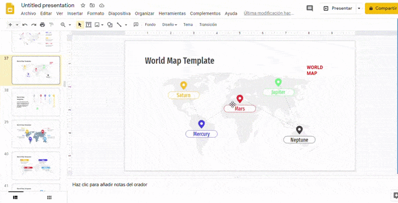The image size is (398, 203).
Task: Insert an image from toolbar
Action: pos(96,25)
